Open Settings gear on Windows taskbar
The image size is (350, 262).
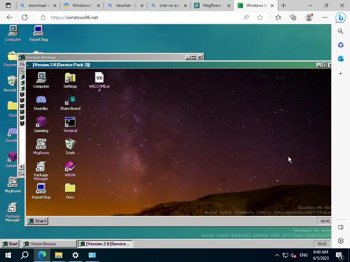tap(75, 255)
